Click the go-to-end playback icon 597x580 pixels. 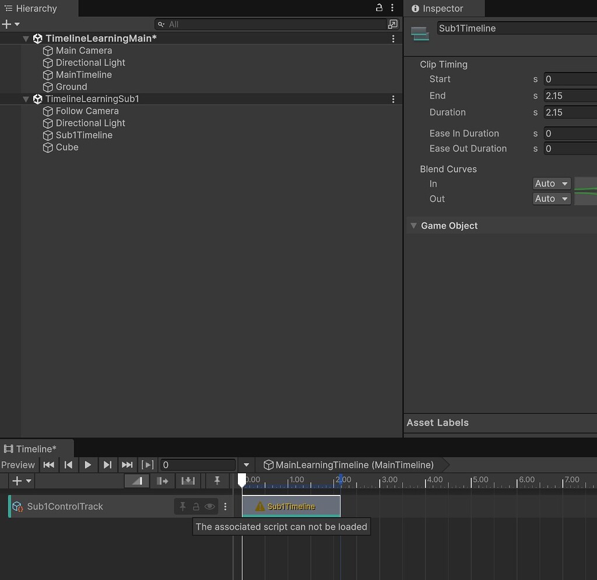pyautogui.click(x=127, y=464)
